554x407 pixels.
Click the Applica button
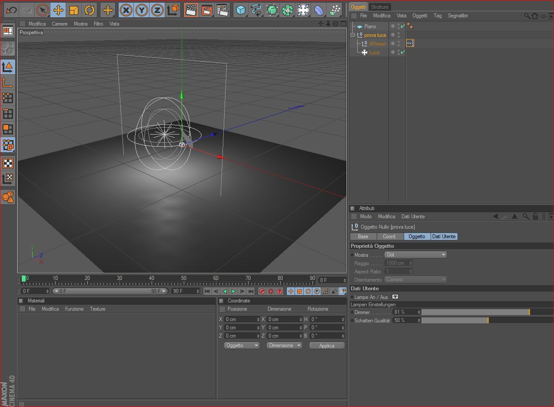point(327,346)
